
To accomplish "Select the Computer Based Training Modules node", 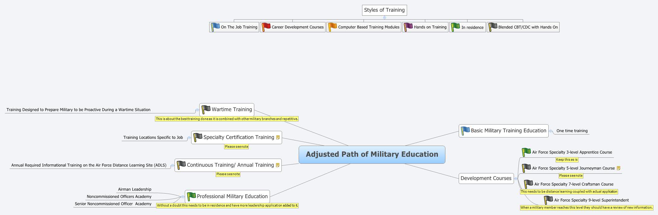I will tap(364, 27).
